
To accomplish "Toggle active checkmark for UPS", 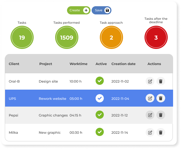I will pyautogui.click(x=100, y=98).
